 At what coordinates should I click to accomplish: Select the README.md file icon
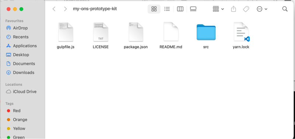(171, 32)
